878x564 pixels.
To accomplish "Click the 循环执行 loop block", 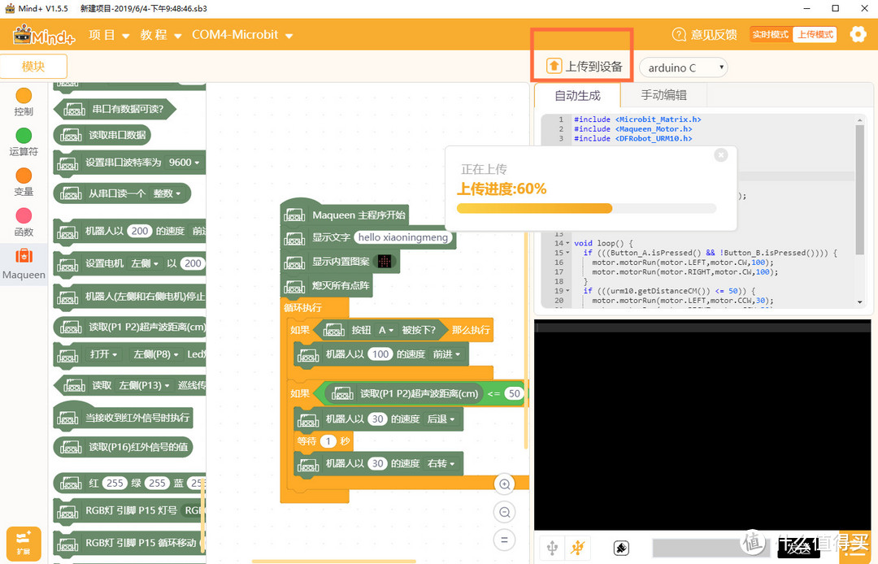I will pos(302,308).
